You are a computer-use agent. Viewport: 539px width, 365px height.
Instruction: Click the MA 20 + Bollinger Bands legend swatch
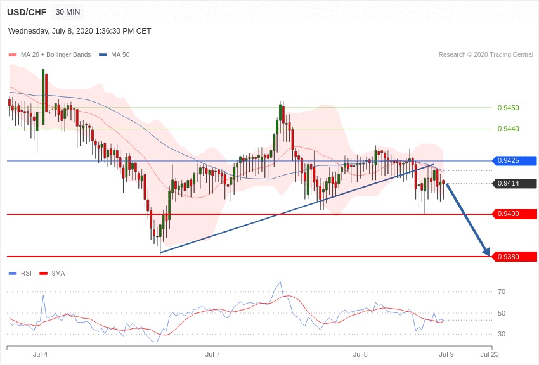pos(13,55)
